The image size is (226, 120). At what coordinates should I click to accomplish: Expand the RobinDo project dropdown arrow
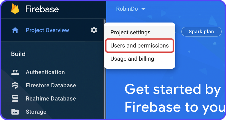(143, 9)
